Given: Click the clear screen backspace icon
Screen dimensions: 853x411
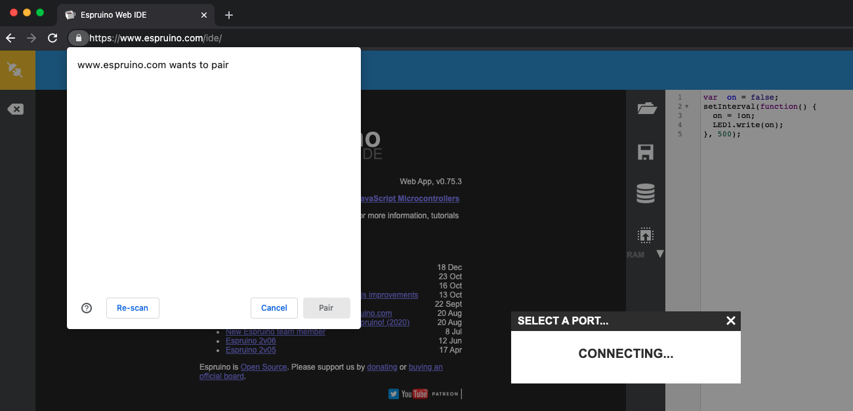Looking at the screenshot, I should [x=15, y=109].
